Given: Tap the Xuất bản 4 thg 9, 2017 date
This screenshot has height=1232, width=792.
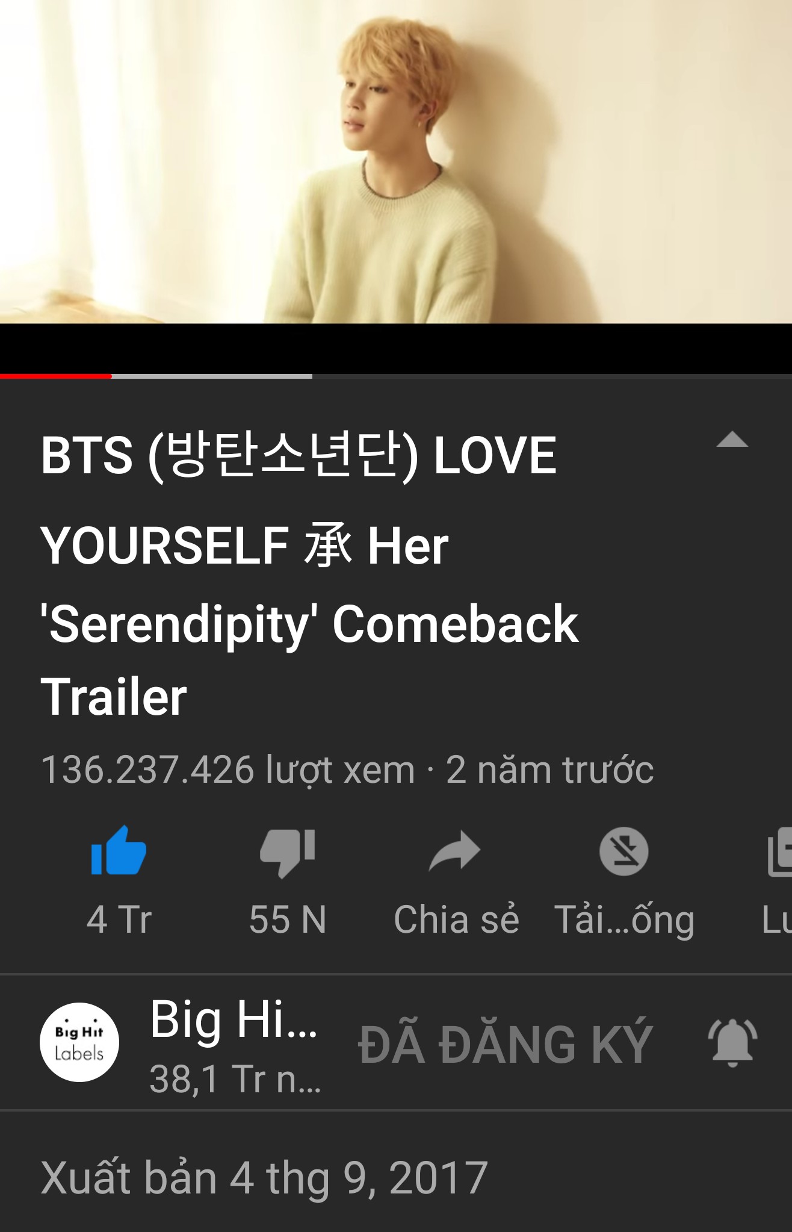Looking at the screenshot, I should coord(264,1178).
